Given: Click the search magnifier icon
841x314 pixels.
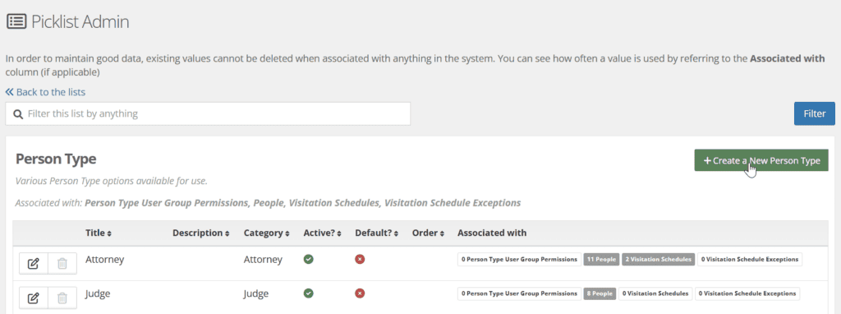Looking at the screenshot, I should [18, 113].
